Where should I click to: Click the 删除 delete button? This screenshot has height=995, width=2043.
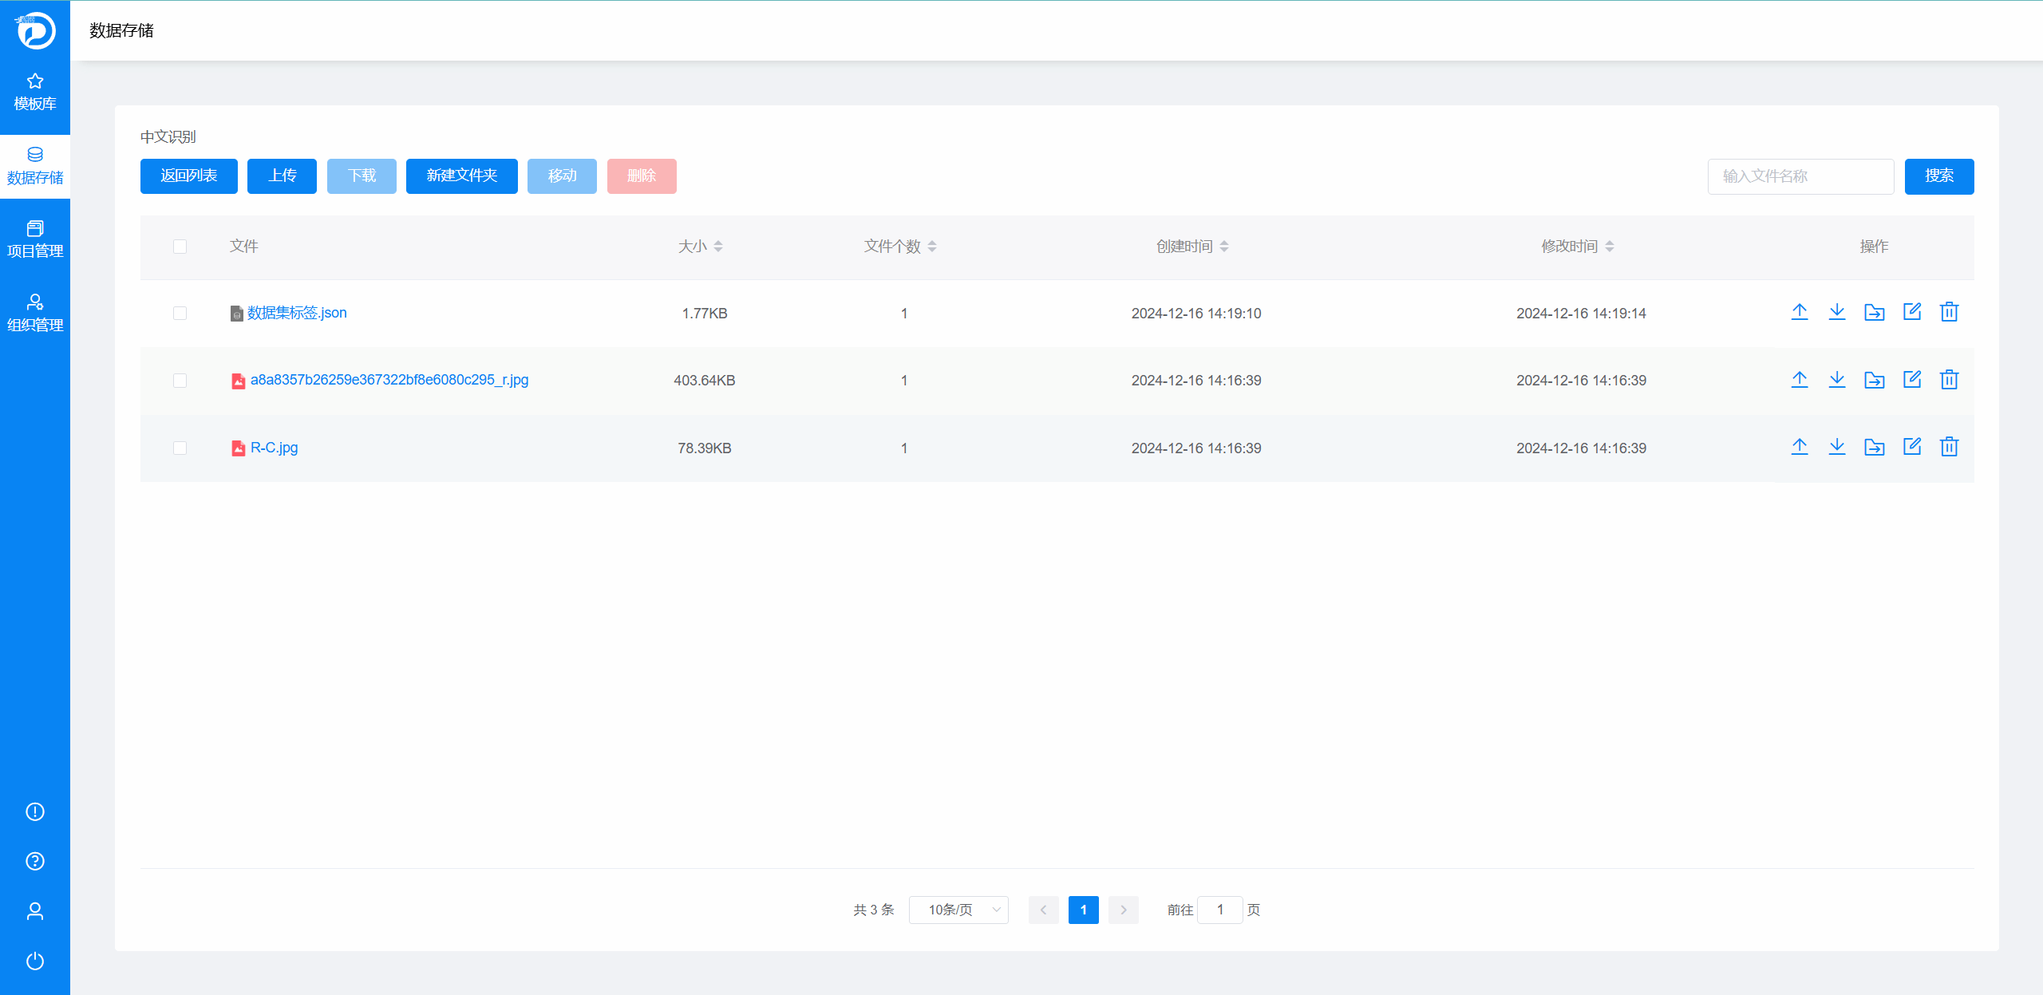(x=642, y=176)
